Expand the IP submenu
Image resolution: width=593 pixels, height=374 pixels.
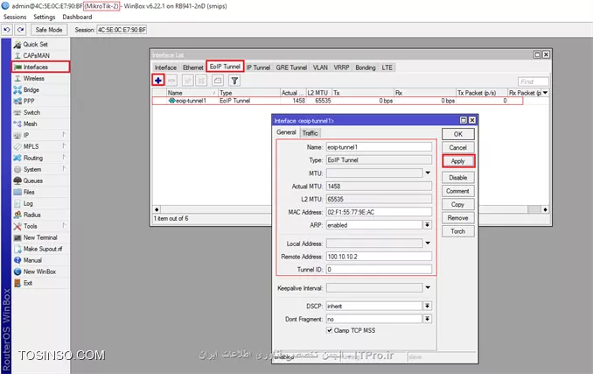point(64,134)
